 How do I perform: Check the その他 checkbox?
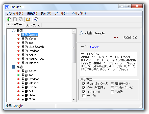(x=112, y=92)
